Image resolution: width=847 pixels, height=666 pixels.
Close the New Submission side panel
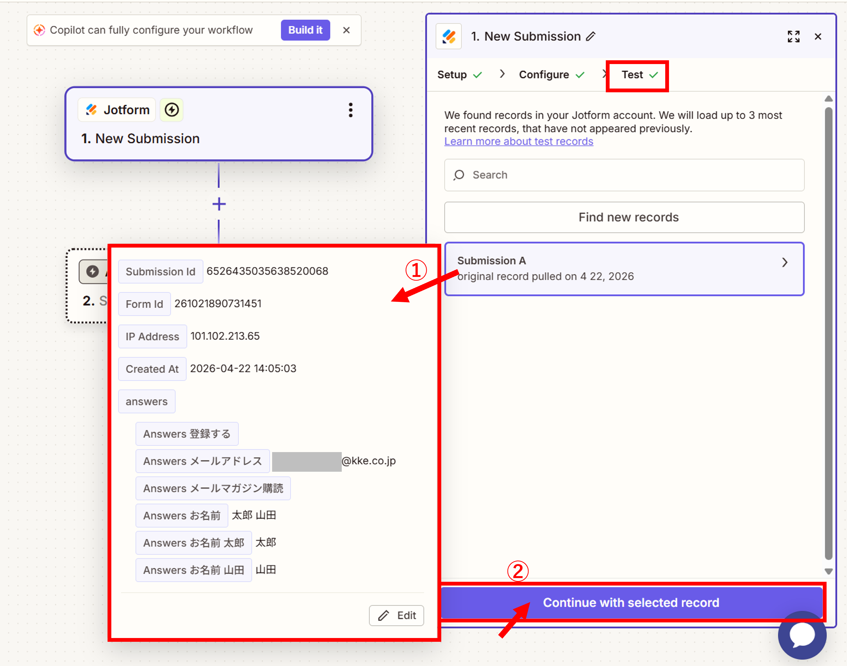pyautogui.click(x=818, y=37)
